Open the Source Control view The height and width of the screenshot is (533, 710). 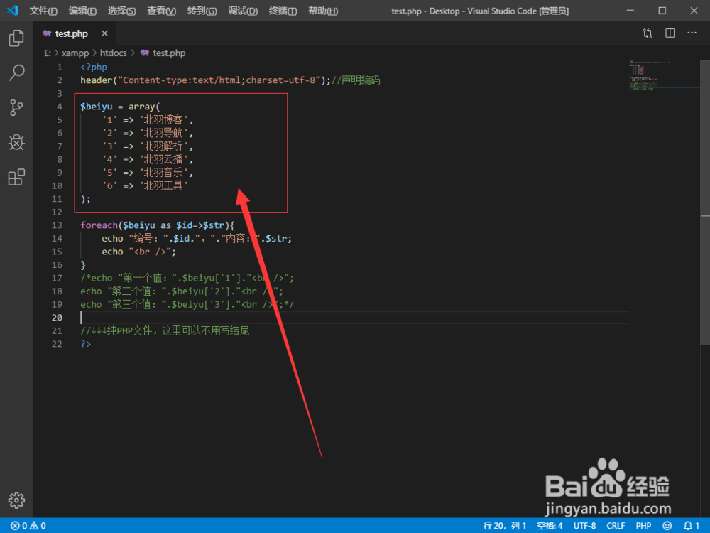click(x=16, y=107)
